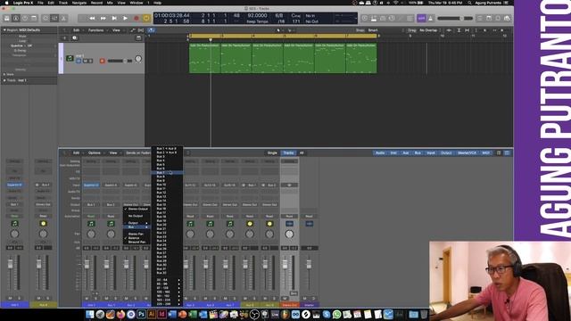Adjust Inst 1 track header volume slider
The image size is (571, 321).
(120, 61)
